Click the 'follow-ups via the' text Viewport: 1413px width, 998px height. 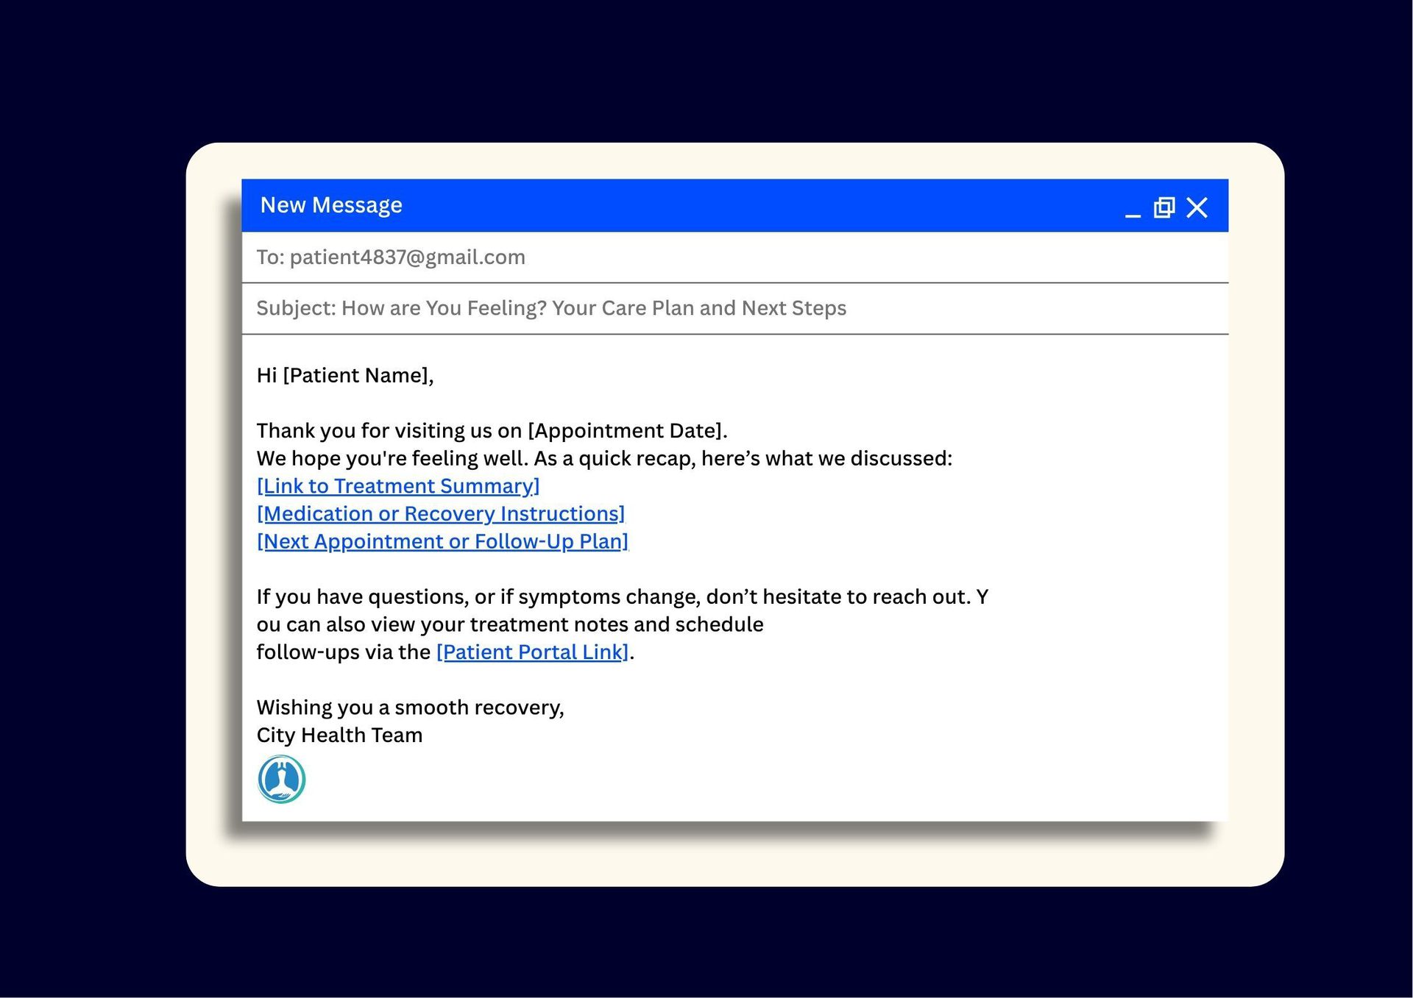343,652
